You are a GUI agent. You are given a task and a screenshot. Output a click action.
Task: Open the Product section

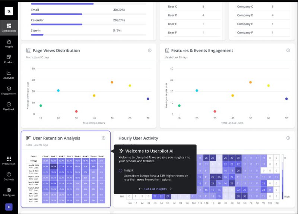coord(9,59)
